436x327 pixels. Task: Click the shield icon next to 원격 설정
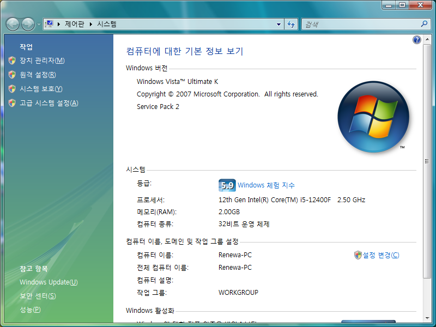pos(11,74)
